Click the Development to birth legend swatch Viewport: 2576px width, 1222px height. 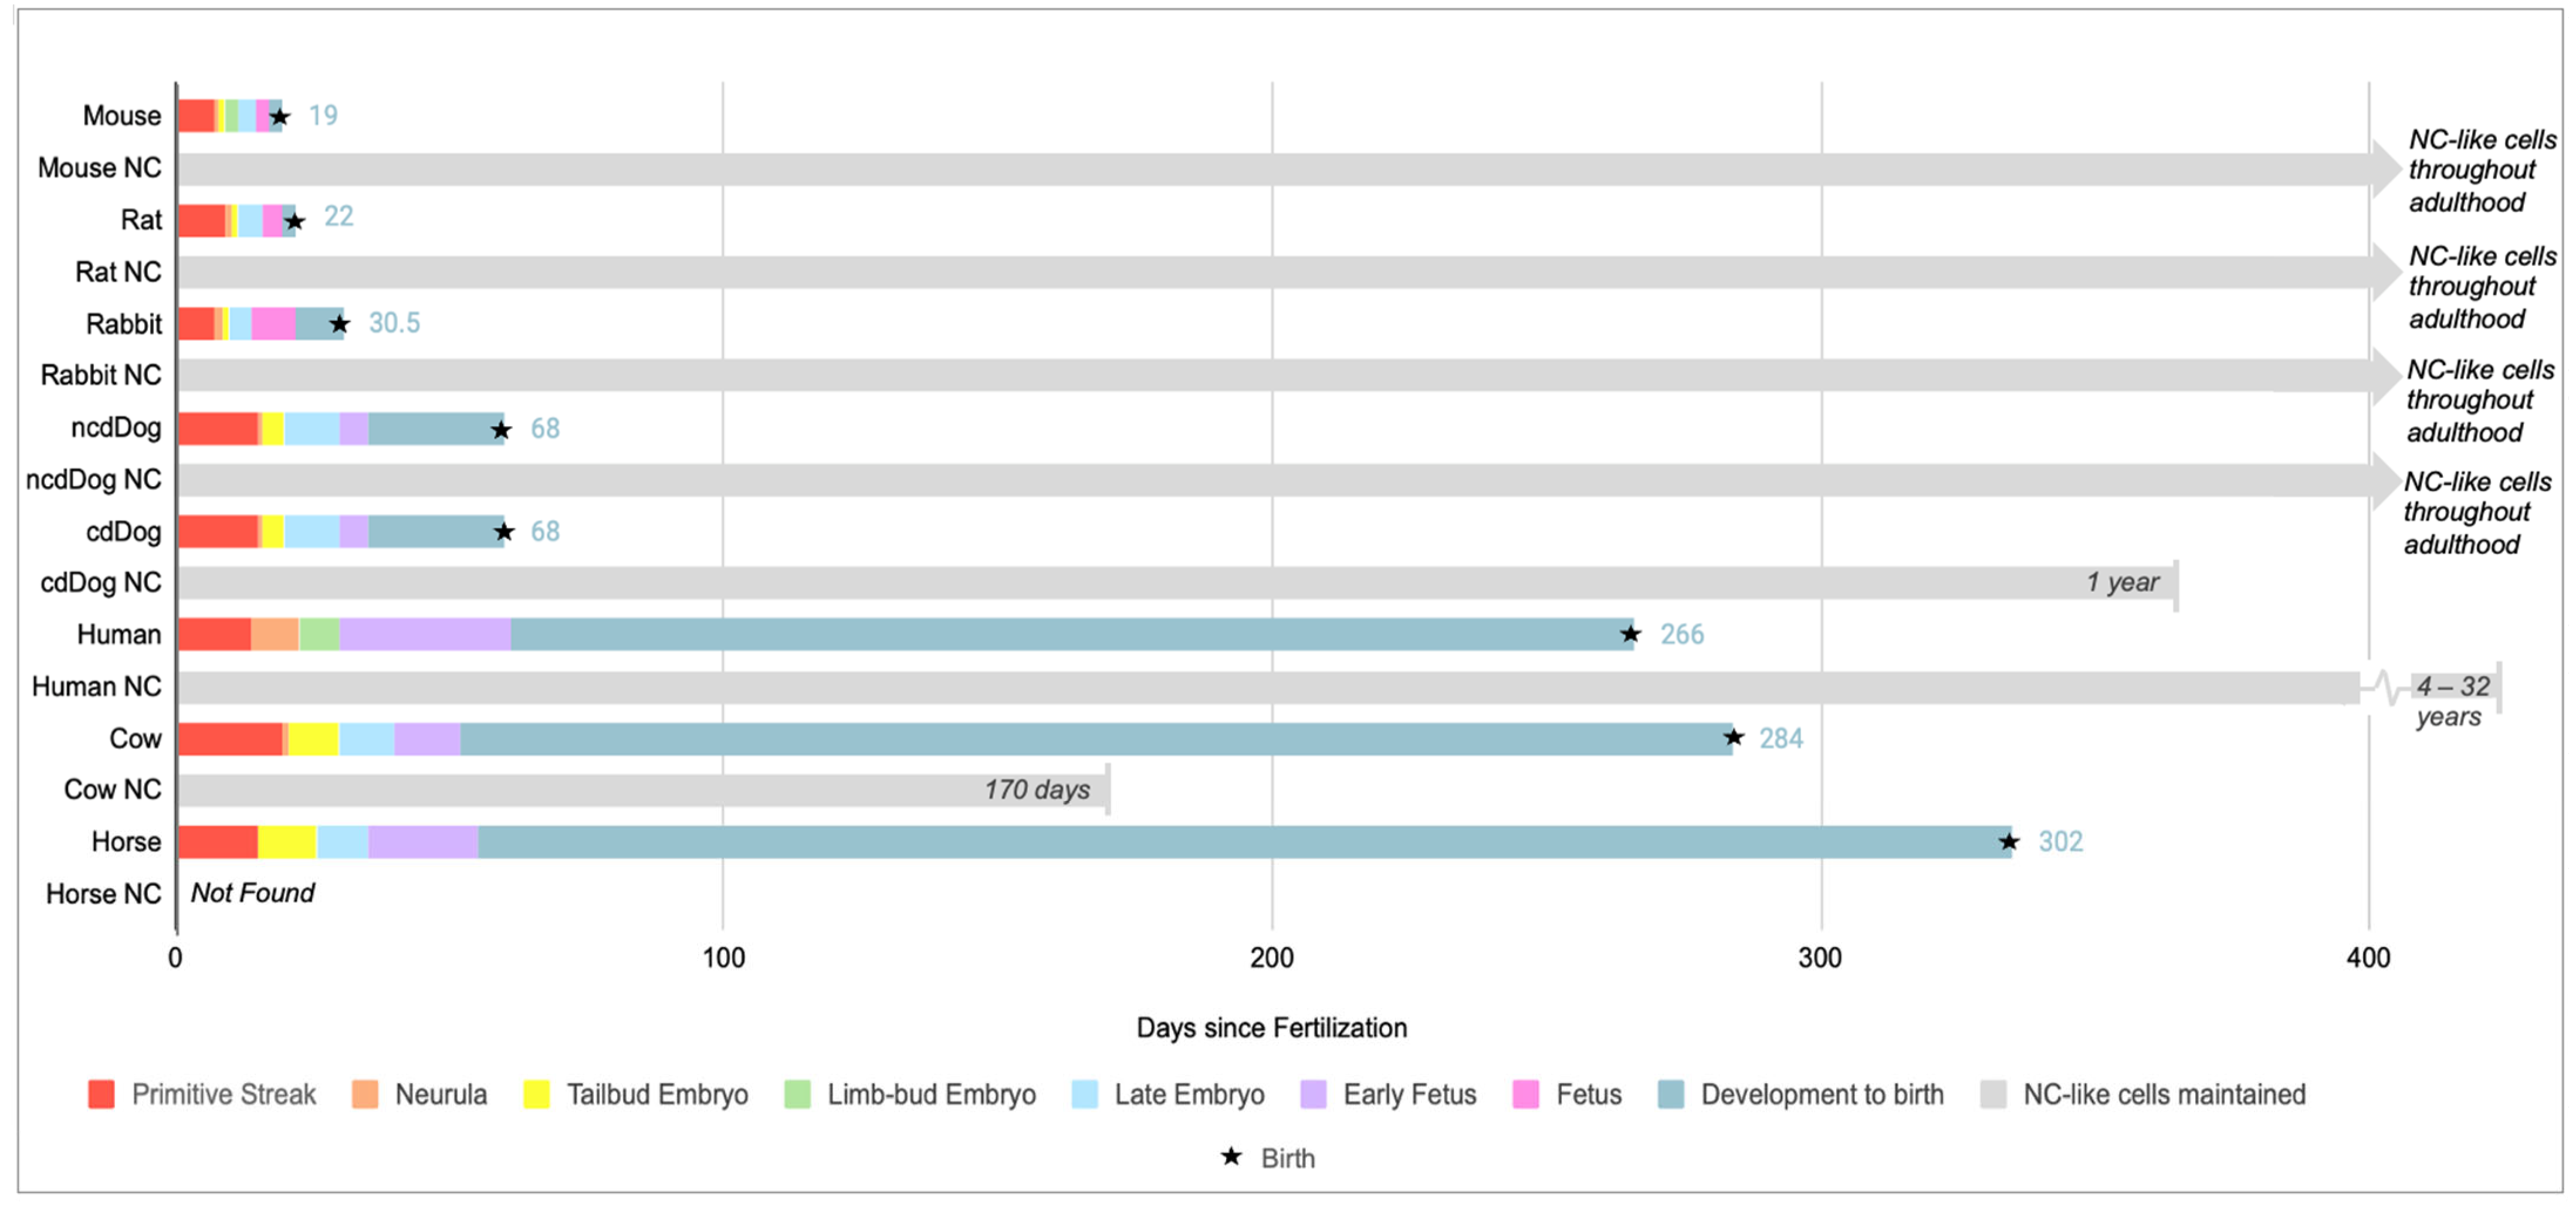coord(1670,1094)
